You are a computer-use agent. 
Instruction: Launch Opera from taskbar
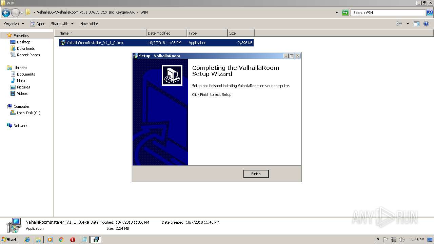tap(73, 240)
